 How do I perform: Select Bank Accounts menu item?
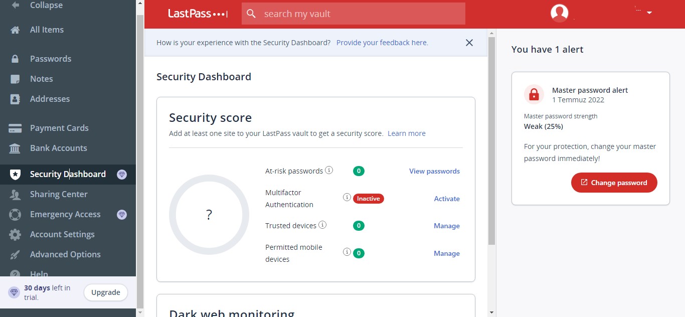(x=59, y=148)
